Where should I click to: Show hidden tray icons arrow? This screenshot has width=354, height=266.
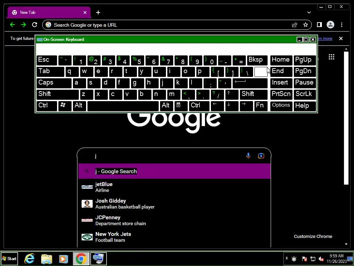(287, 258)
